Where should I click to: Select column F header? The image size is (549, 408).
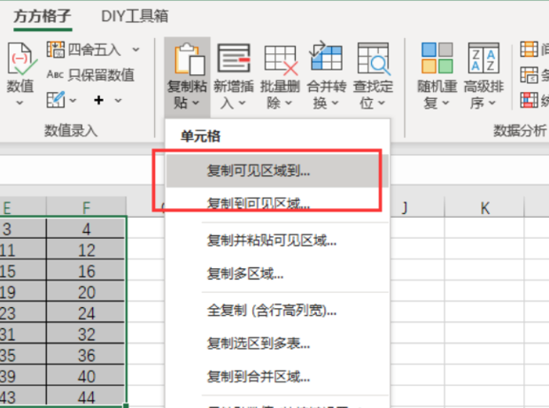pyautogui.click(x=87, y=208)
